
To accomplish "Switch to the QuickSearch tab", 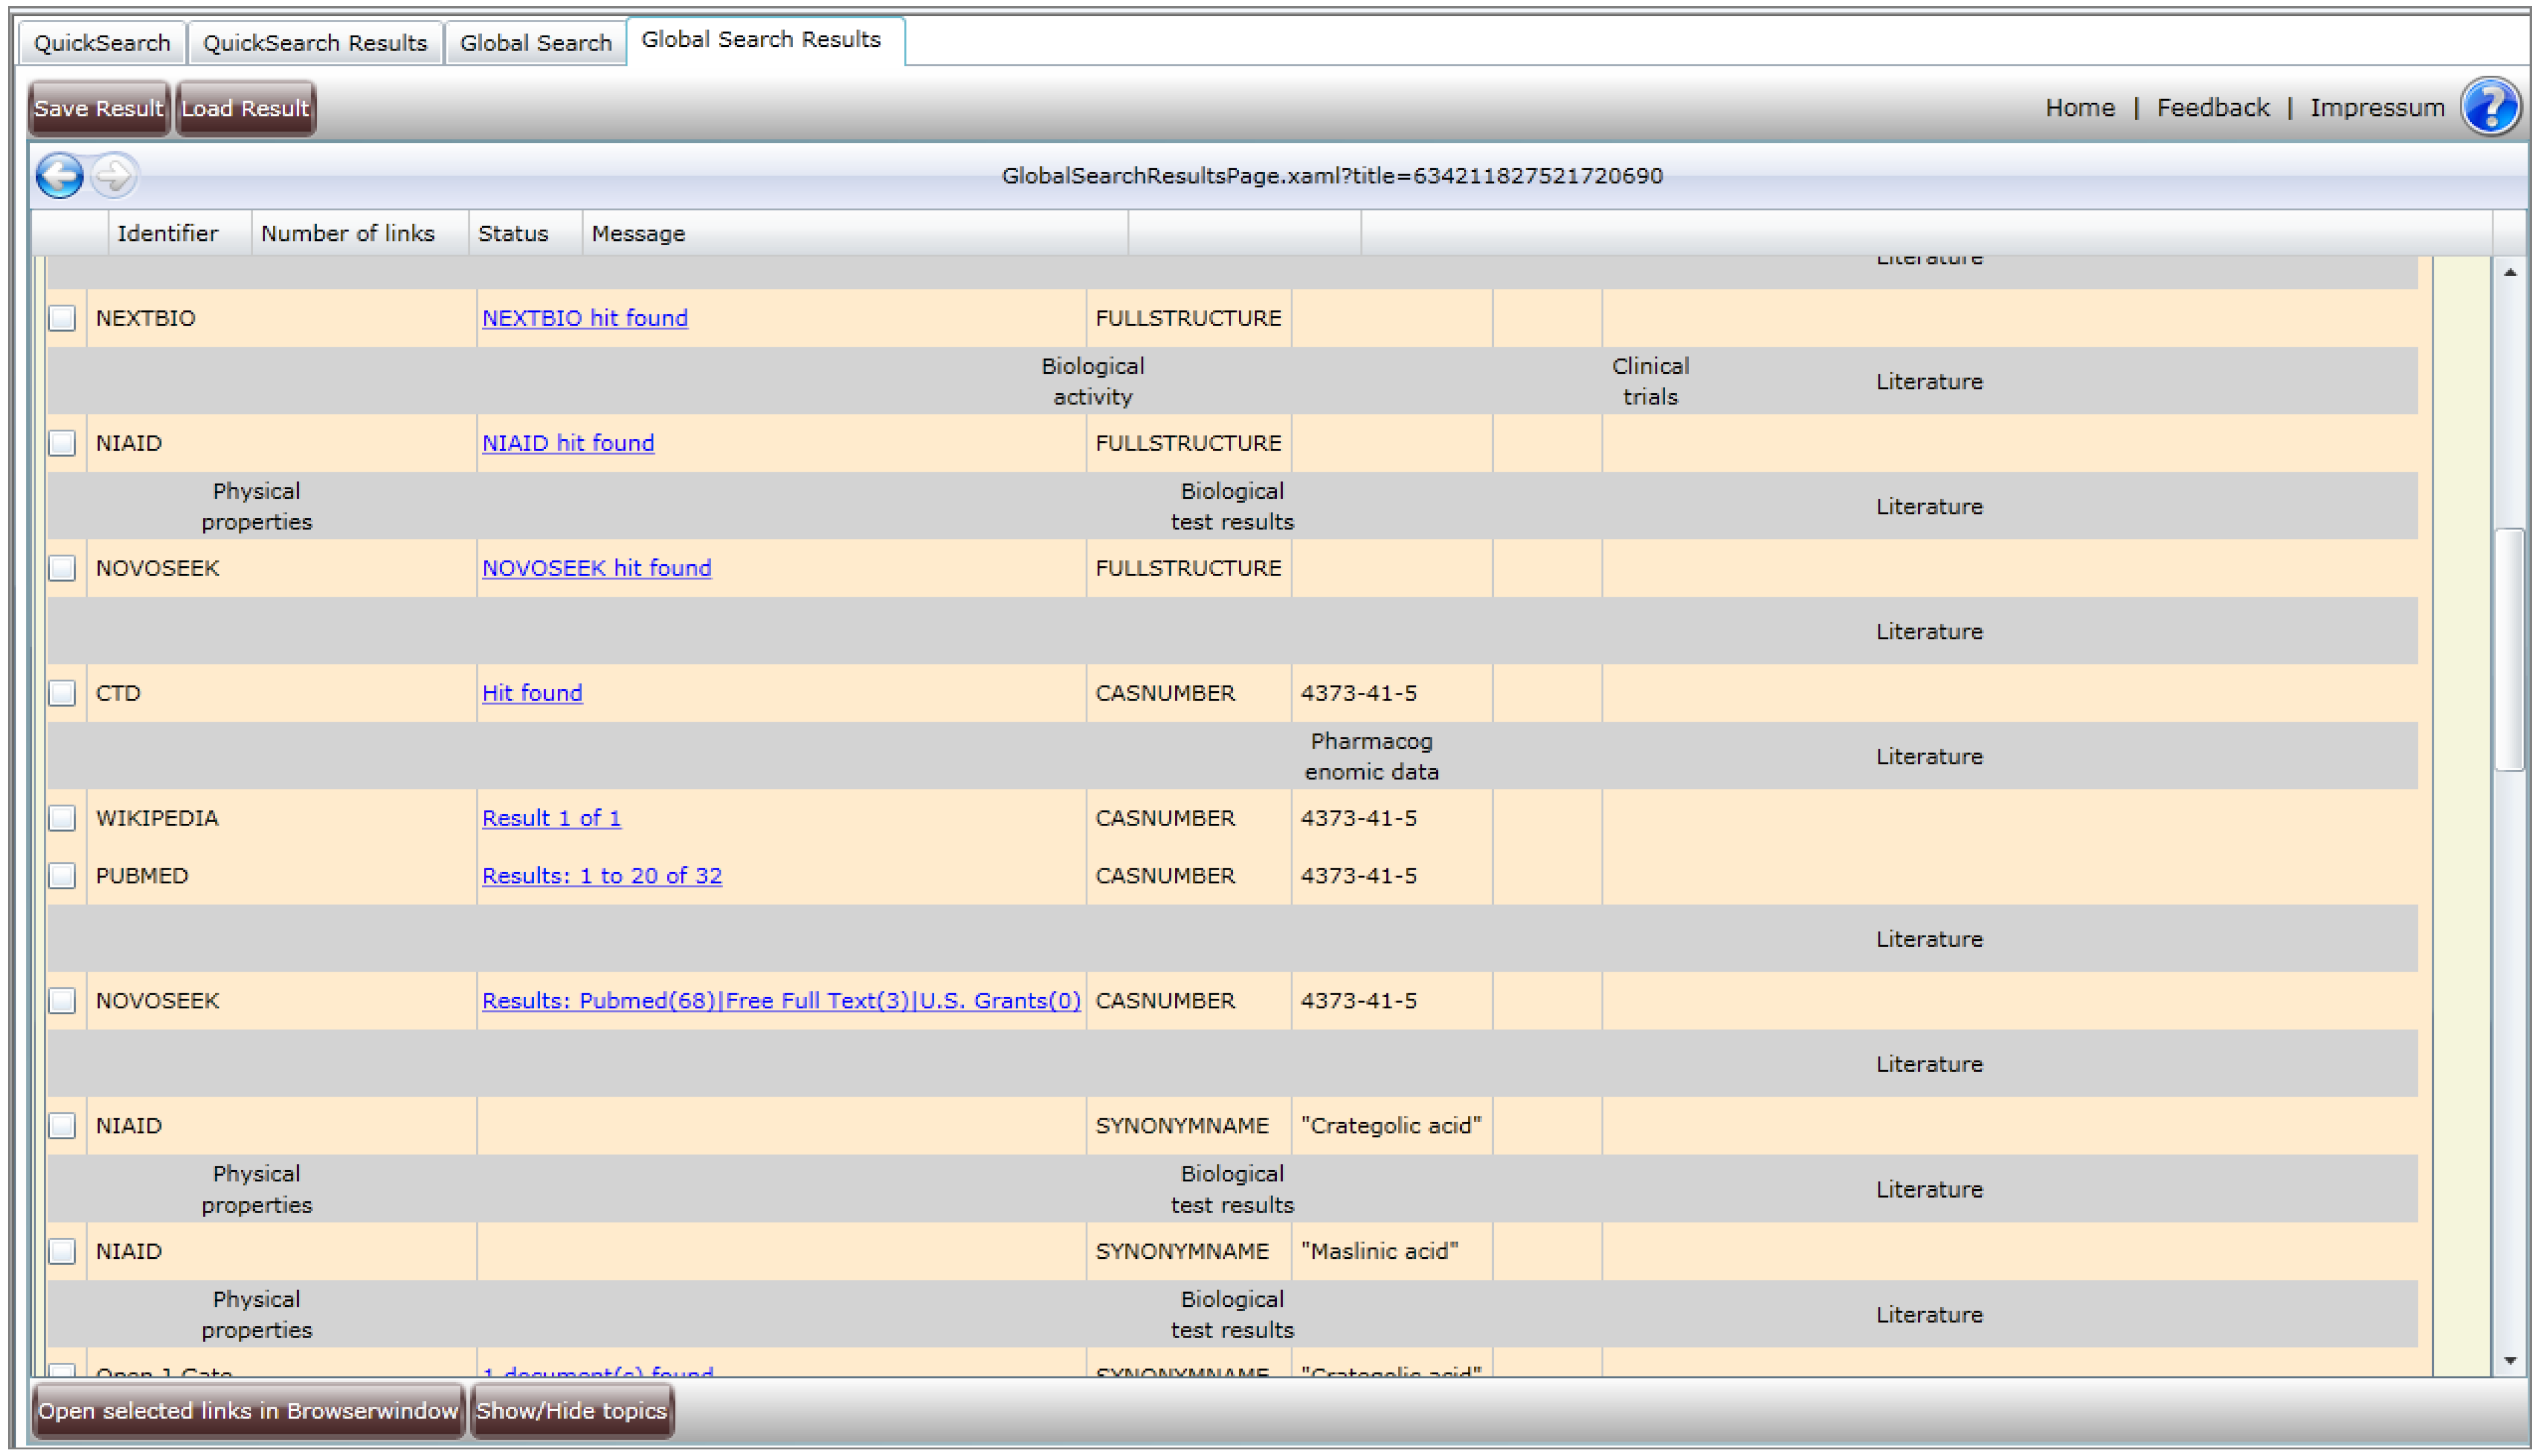I will click(x=102, y=43).
